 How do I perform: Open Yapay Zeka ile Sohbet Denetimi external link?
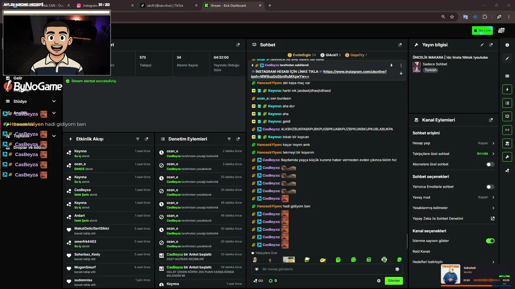pos(492,219)
